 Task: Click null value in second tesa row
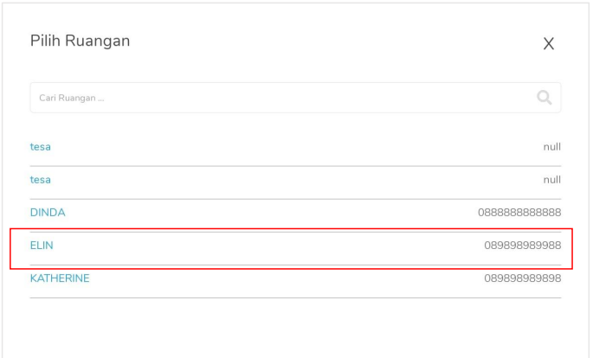pos(551,180)
